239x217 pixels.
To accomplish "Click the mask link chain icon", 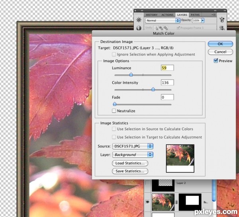I will point(176,202).
